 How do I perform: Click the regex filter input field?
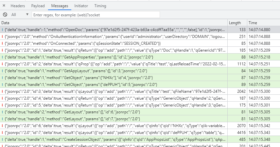96,15
